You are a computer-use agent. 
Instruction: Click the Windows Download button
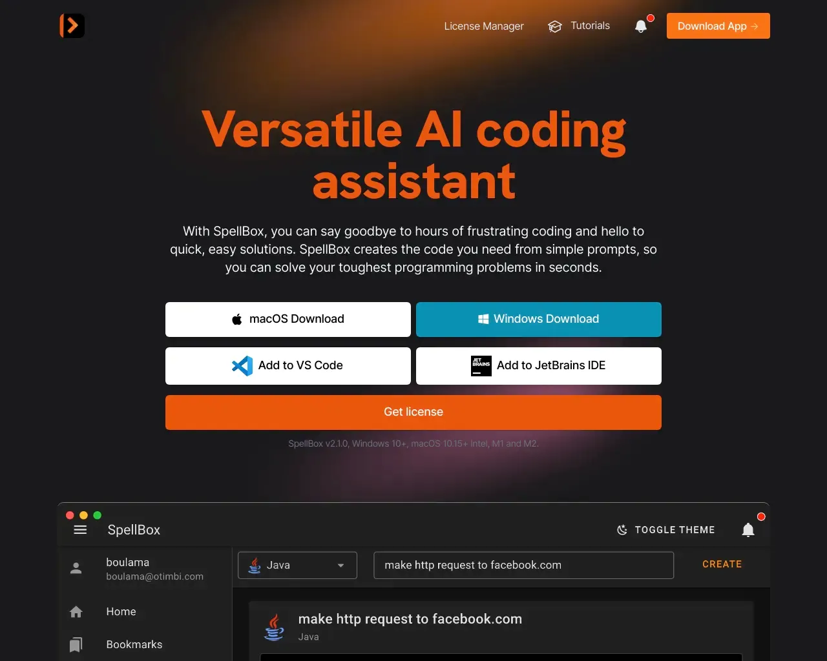click(539, 320)
